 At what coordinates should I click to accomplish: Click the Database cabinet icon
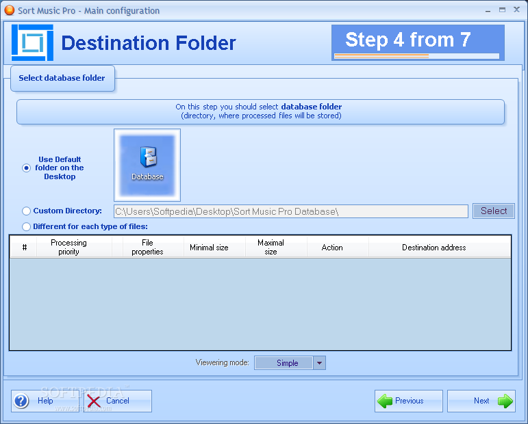pos(148,157)
